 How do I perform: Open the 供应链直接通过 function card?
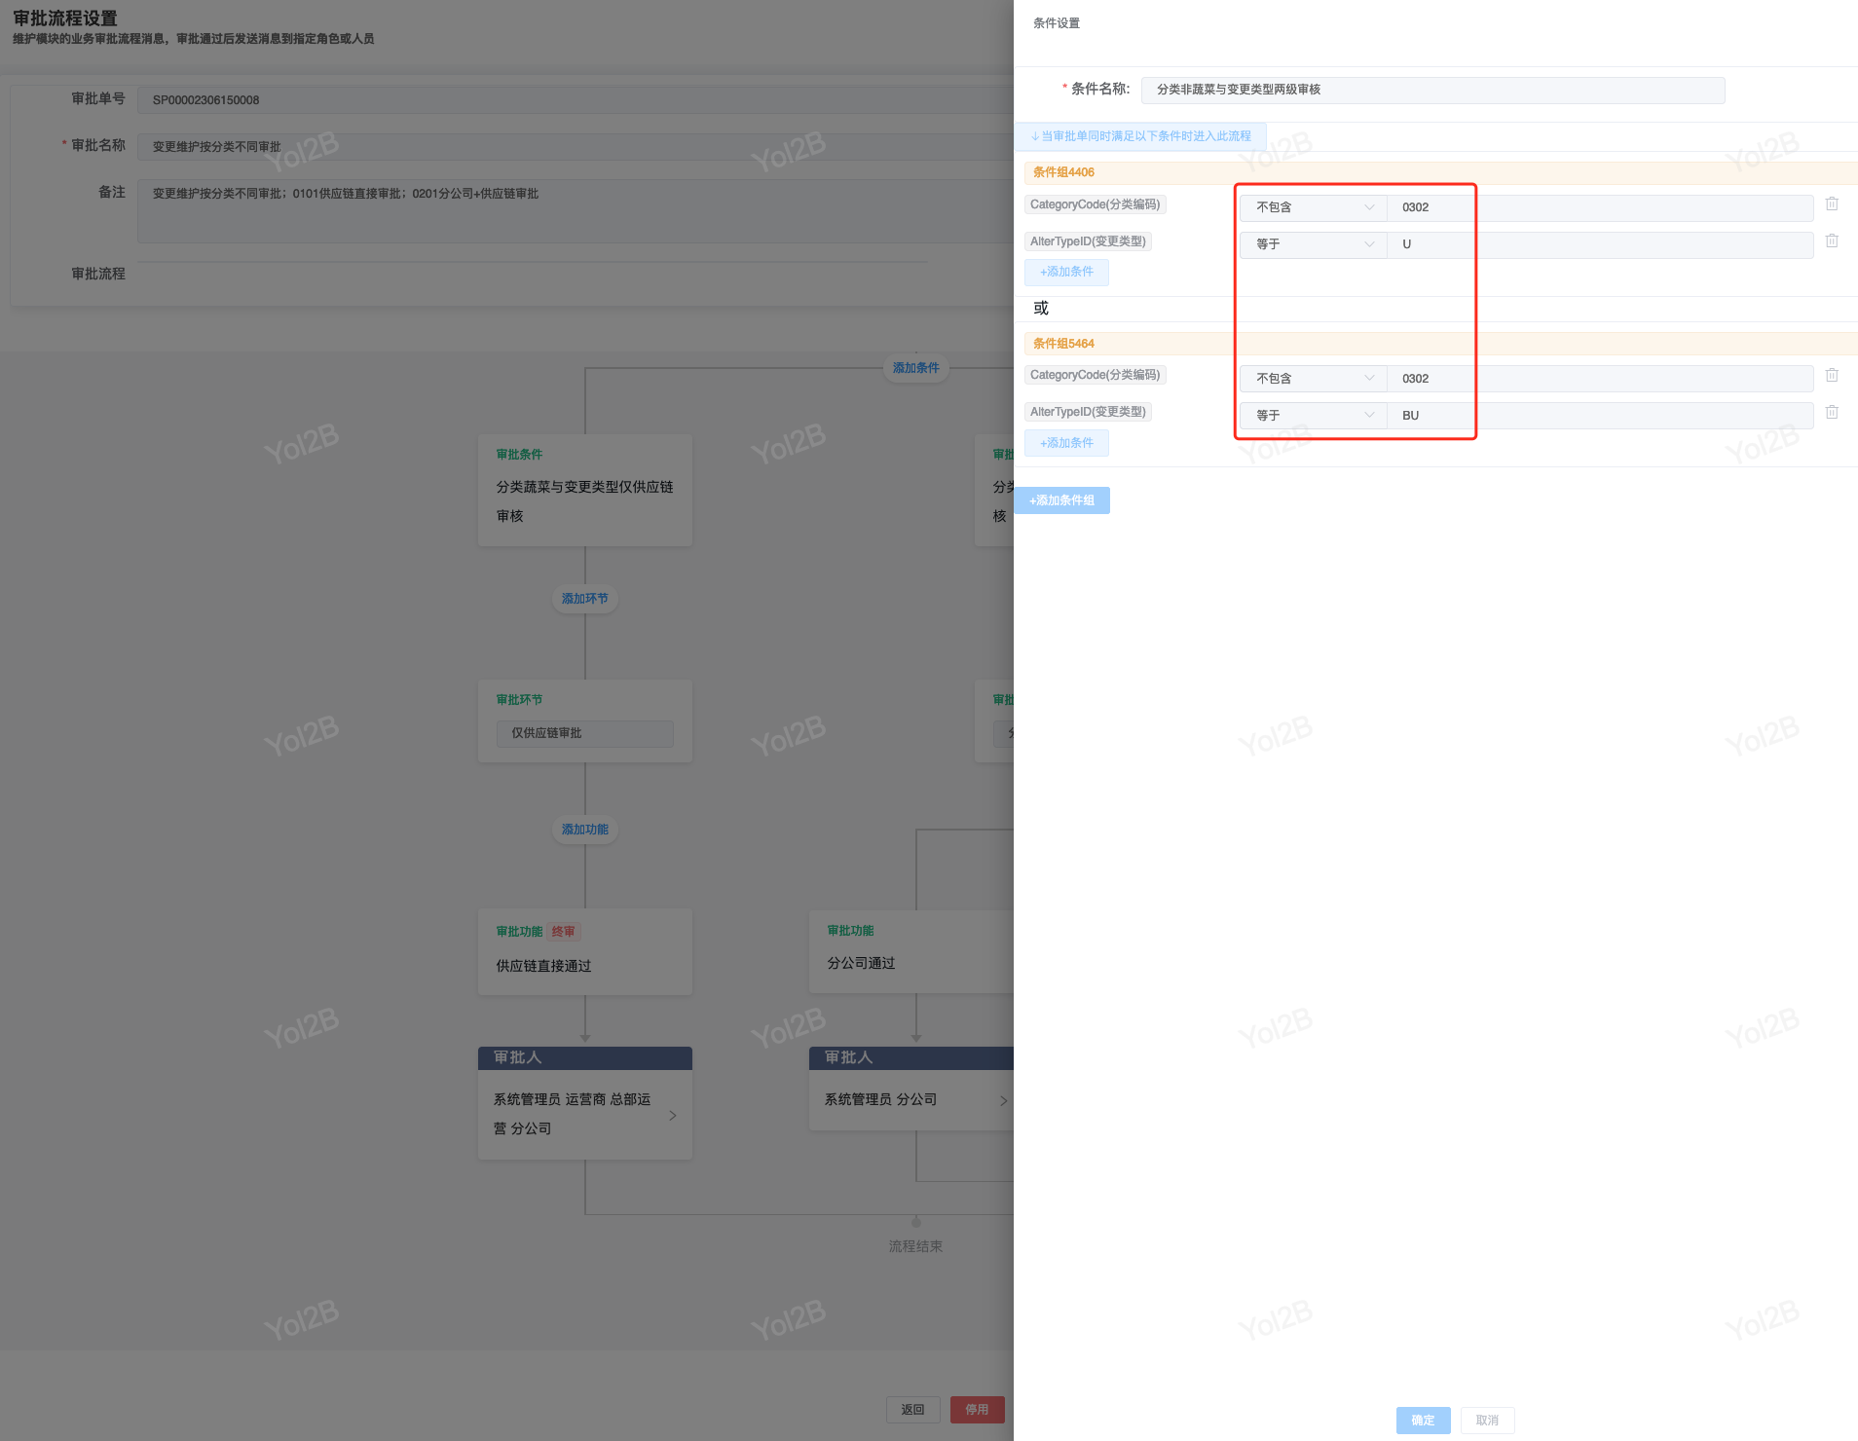tap(585, 951)
